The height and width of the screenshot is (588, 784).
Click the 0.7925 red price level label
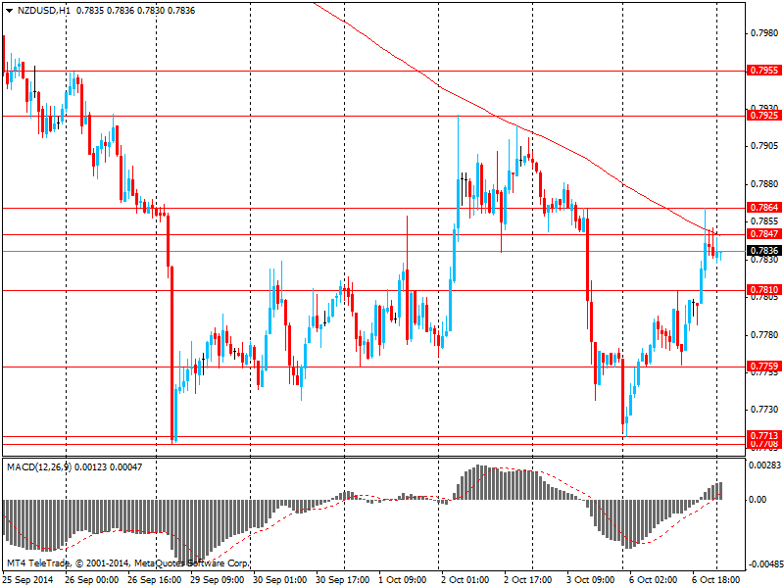pyautogui.click(x=764, y=116)
